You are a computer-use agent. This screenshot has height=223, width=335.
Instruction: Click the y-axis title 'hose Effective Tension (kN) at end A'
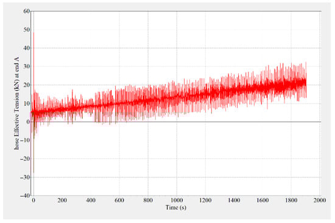pos(16,103)
